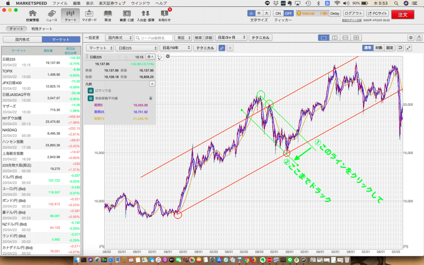Focus the コードor銘柄名 search field
Image resolution: width=424 pixels, height=265 pixels.
[154, 37]
